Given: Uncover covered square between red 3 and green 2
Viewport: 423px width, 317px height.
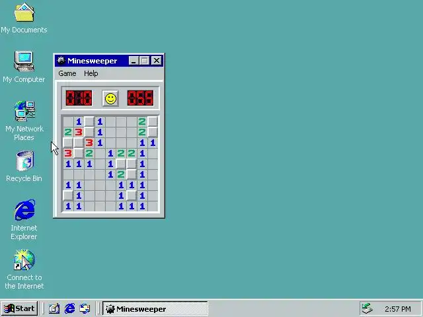Looking at the screenshot, I should tap(79, 153).
